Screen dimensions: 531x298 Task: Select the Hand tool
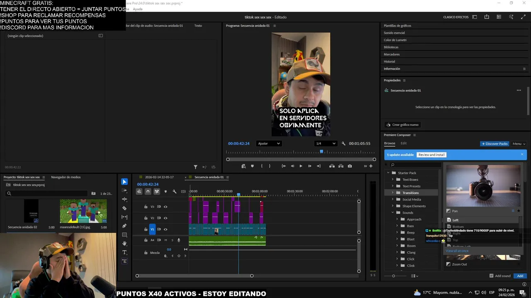tap(124, 243)
